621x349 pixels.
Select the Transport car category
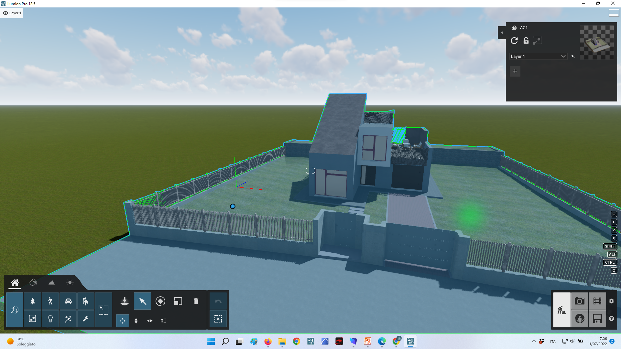[x=68, y=301]
